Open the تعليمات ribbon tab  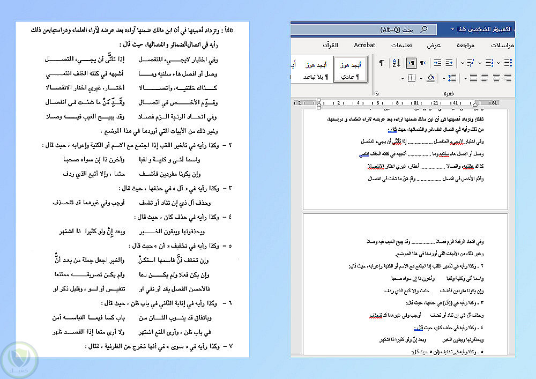(x=401, y=45)
